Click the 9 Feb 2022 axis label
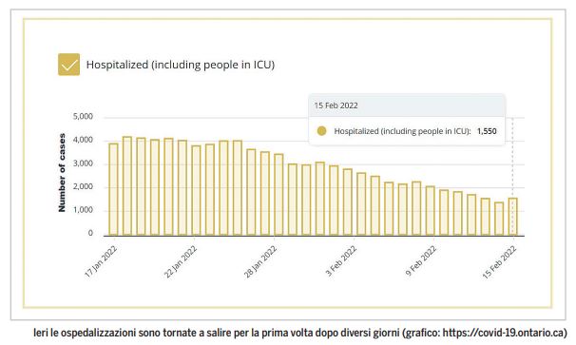The width and height of the screenshot is (576, 345). 421,260
